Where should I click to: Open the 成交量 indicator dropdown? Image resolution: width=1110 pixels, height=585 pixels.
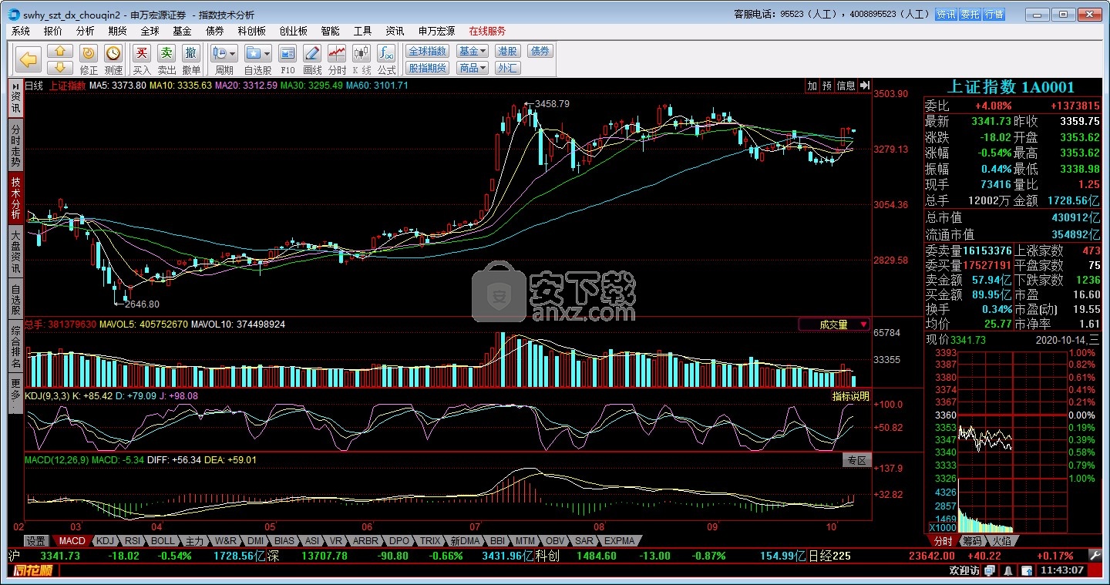(x=835, y=324)
